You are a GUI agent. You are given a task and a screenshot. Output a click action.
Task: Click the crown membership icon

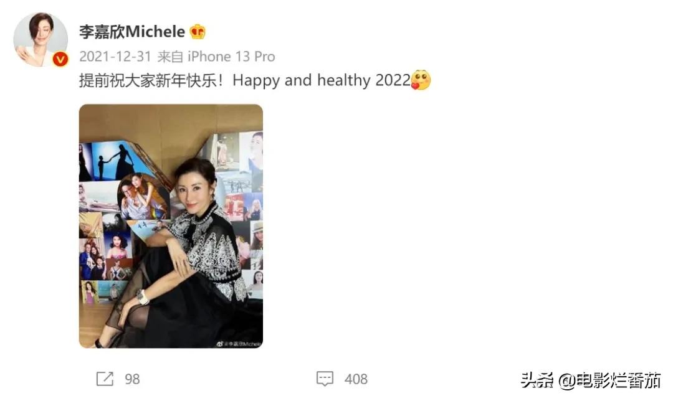[198, 32]
